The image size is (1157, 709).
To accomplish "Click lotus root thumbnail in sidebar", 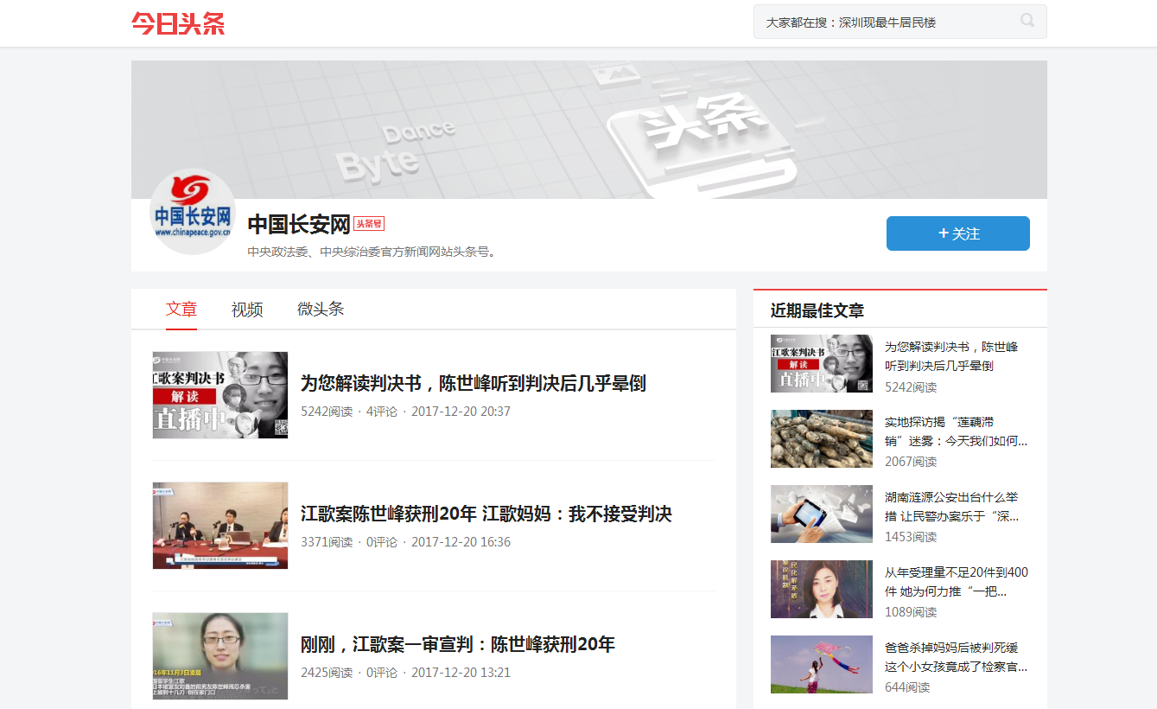I will (822, 439).
